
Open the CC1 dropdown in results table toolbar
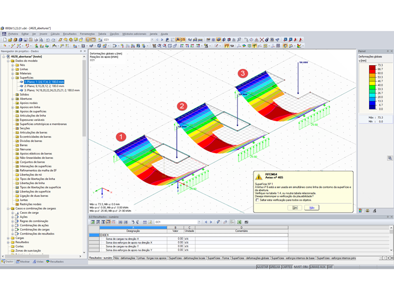[199, 222]
